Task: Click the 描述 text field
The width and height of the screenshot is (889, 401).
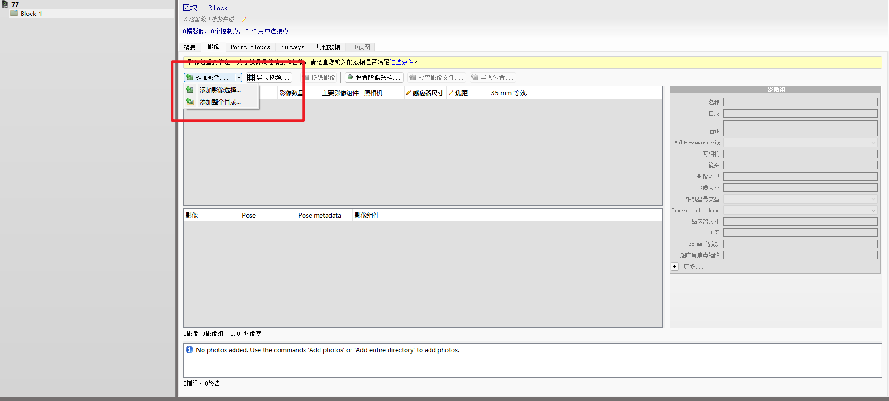Action: (800, 128)
